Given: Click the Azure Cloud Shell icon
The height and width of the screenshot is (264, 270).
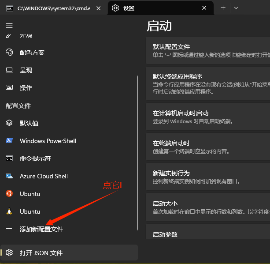Looking at the screenshot, I should pos(9,176).
